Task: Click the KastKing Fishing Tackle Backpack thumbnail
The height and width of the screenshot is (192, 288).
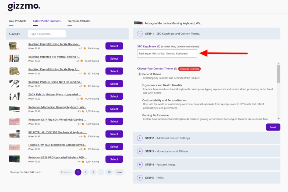Action: 14,46
